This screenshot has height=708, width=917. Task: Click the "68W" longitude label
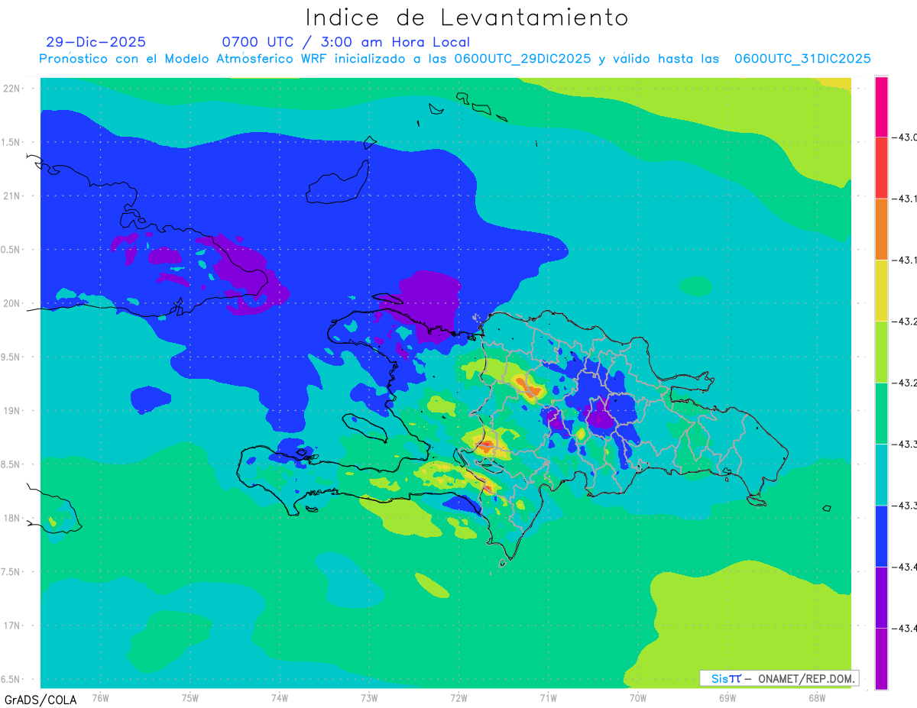click(x=816, y=698)
